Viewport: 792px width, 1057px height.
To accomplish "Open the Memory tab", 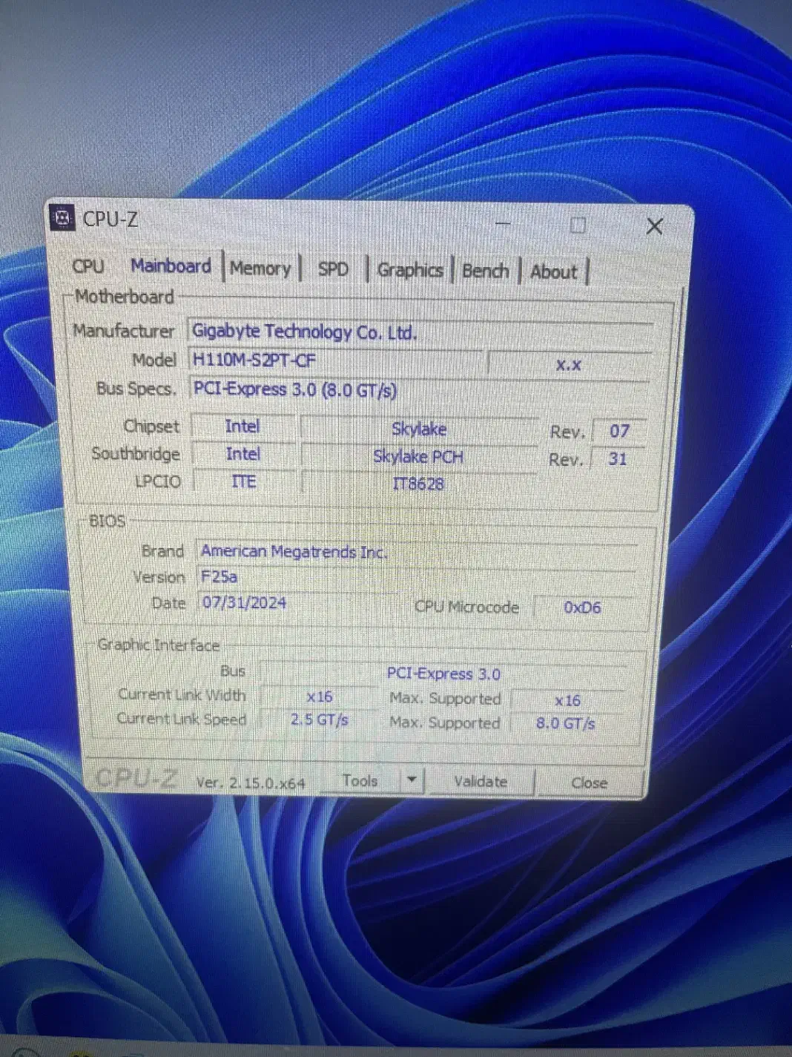I will [x=260, y=269].
